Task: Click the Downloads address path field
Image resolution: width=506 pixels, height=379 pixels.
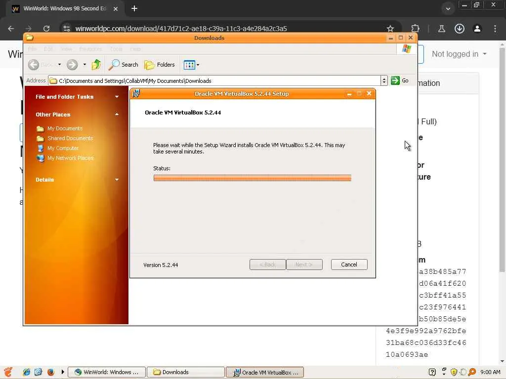Action: pos(214,80)
